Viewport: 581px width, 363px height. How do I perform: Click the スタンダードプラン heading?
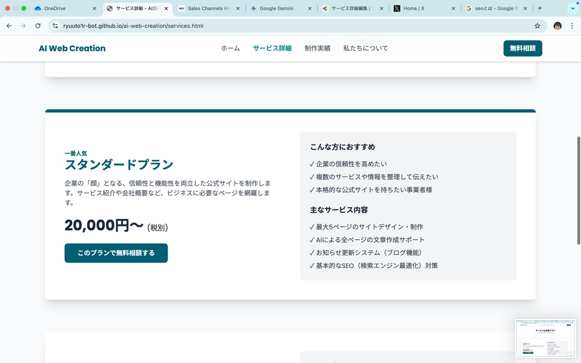[x=119, y=165]
